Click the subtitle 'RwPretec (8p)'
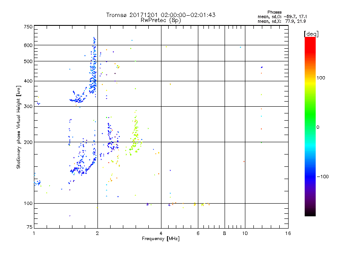 161,20
